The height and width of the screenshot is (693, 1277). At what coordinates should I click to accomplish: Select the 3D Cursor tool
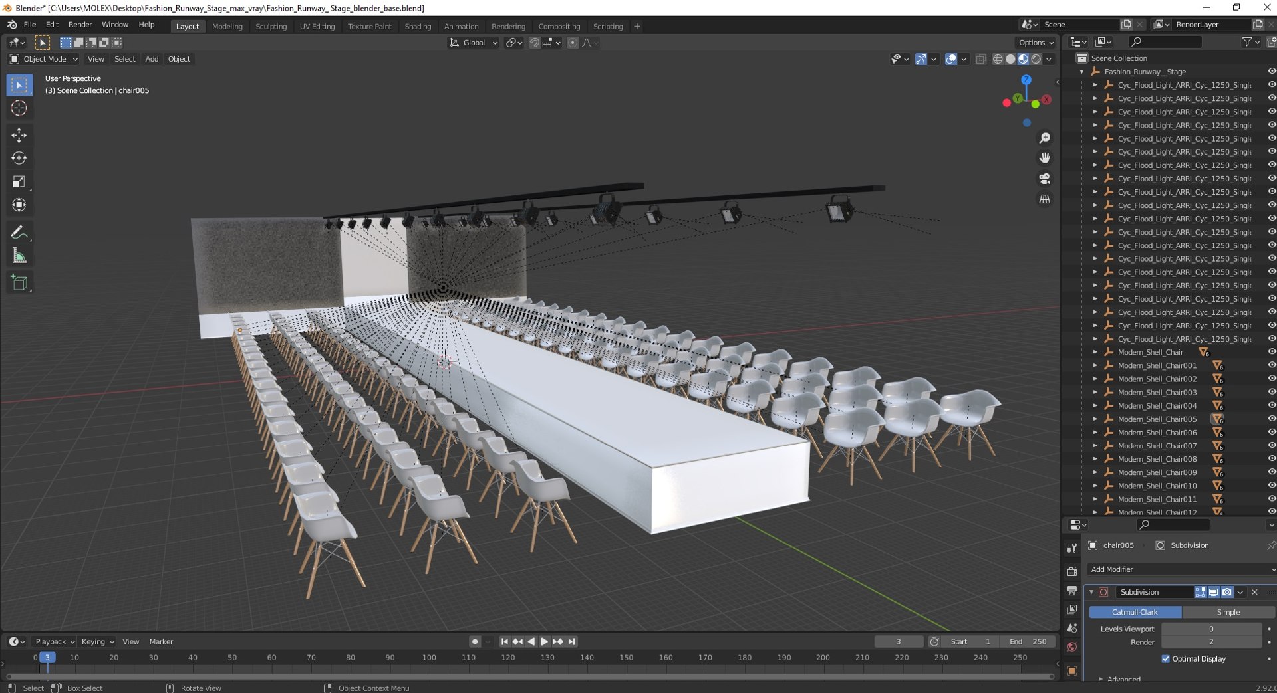tap(19, 108)
